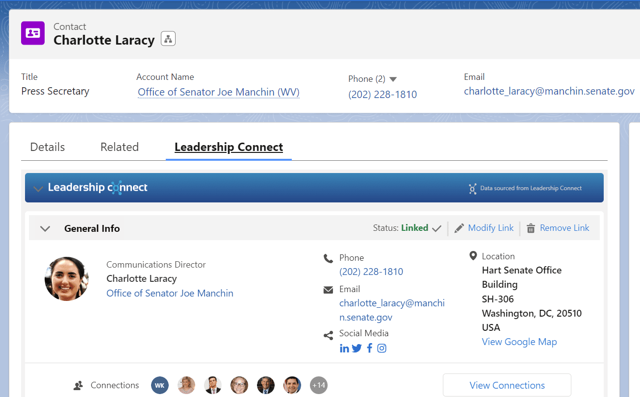Screen dimensions: 640x397
Task: Select the email envelope icon
Action: (x=328, y=289)
